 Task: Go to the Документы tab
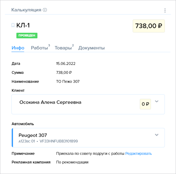pos(91,48)
